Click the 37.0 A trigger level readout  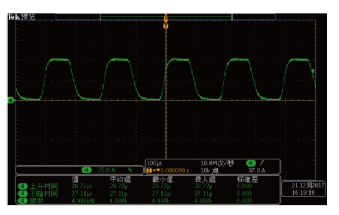coord(257,171)
